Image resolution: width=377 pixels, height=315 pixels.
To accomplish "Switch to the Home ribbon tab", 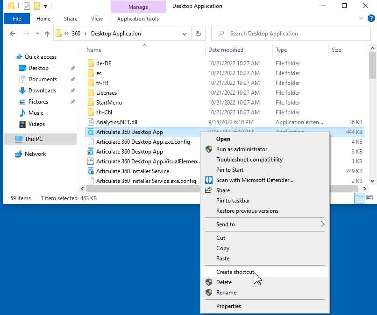I will coord(43,19).
